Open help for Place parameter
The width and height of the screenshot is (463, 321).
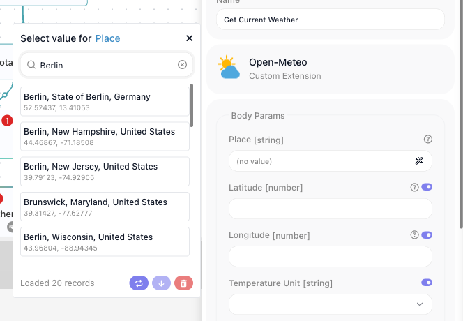coord(428,140)
